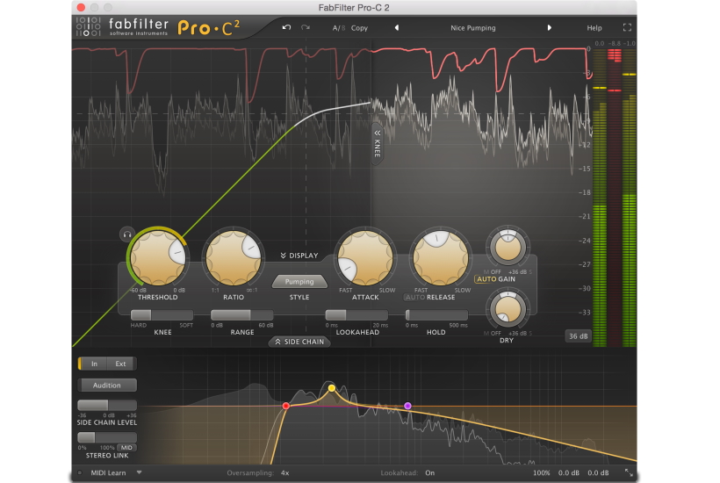Viewport: 720px width, 483px height.
Task: Click the red high-pass filter node
Action: point(285,406)
